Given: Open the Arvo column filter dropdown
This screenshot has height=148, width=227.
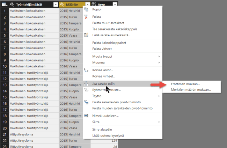Looking at the screenshot, I should [115, 5].
